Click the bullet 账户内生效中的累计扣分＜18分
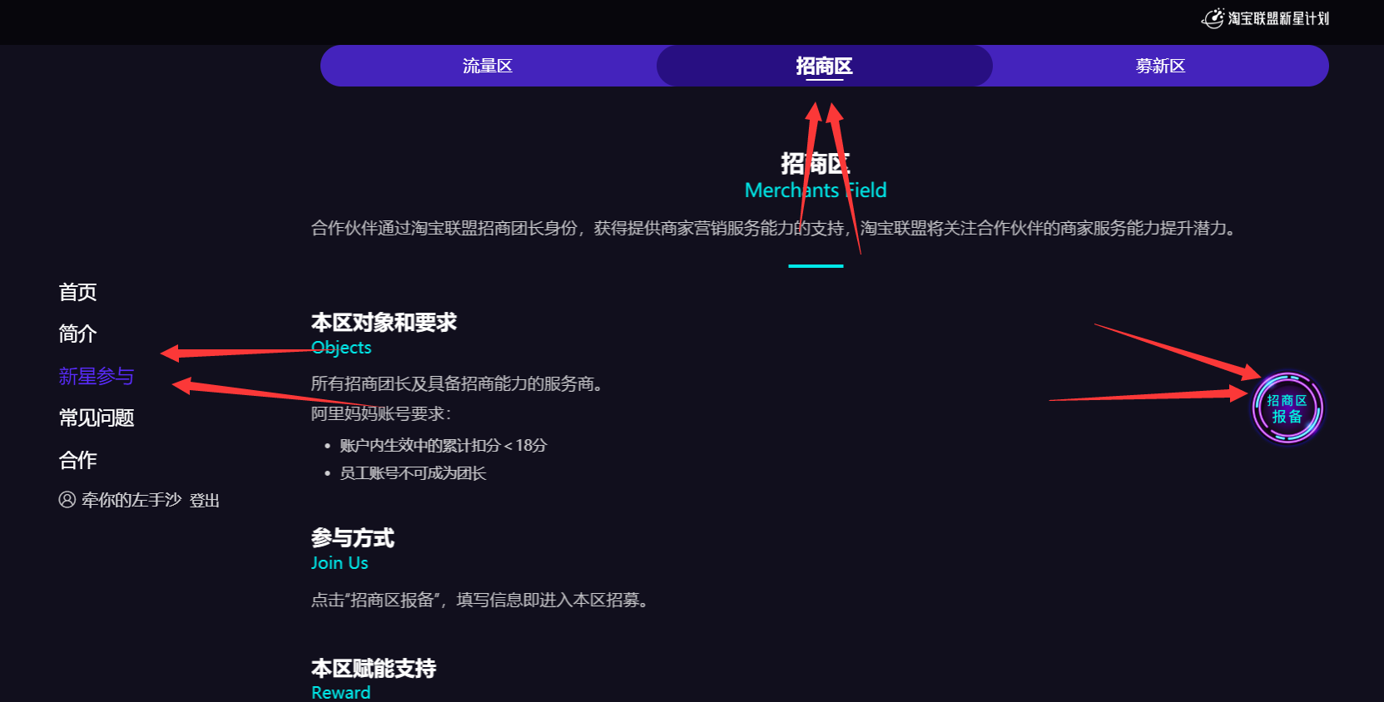 pyautogui.click(x=443, y=446)
